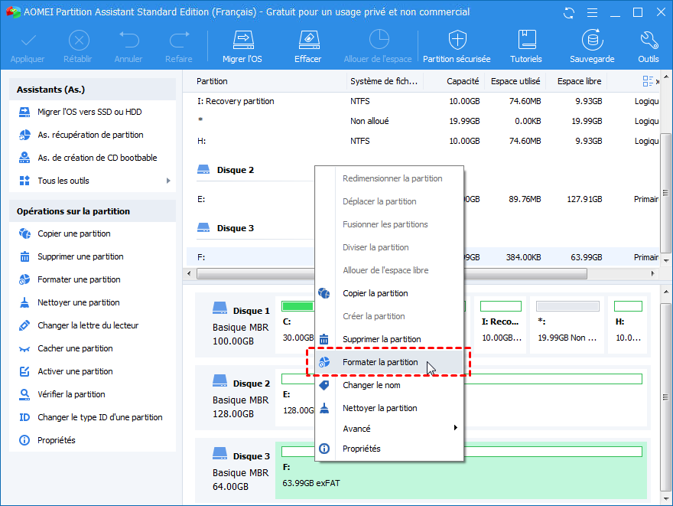The height and width of the screenshot is (506, 673).
Task: Select the F: 63.99GB exFAT partition block
Action: 461,471
